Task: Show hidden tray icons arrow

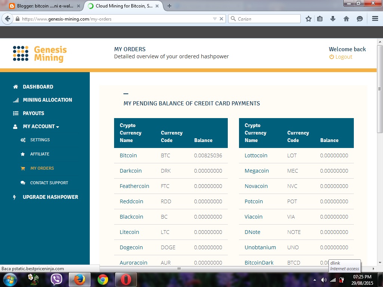Action: click(315, 280)
